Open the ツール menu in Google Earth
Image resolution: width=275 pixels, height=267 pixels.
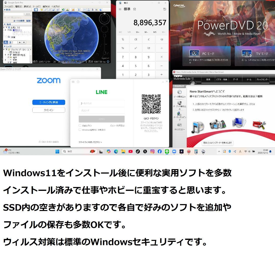(x=36, y=6)
